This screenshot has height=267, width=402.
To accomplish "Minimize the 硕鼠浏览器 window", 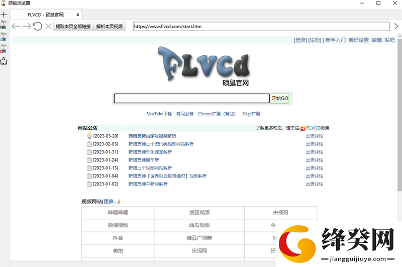I will pyautogui.click(x=362, y=3).
